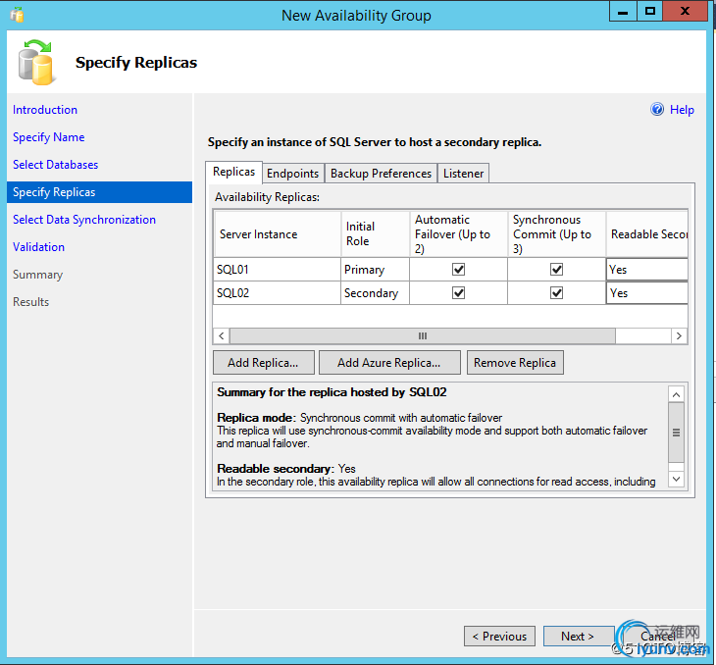Click left arrow of replicas grid scrollbar
Viewport: 716px width, 665px height.
222,336
